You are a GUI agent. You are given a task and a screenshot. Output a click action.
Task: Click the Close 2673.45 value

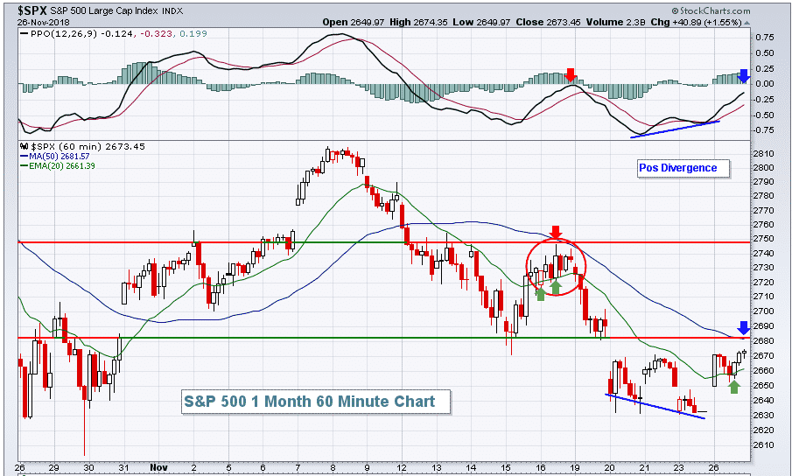548,23
